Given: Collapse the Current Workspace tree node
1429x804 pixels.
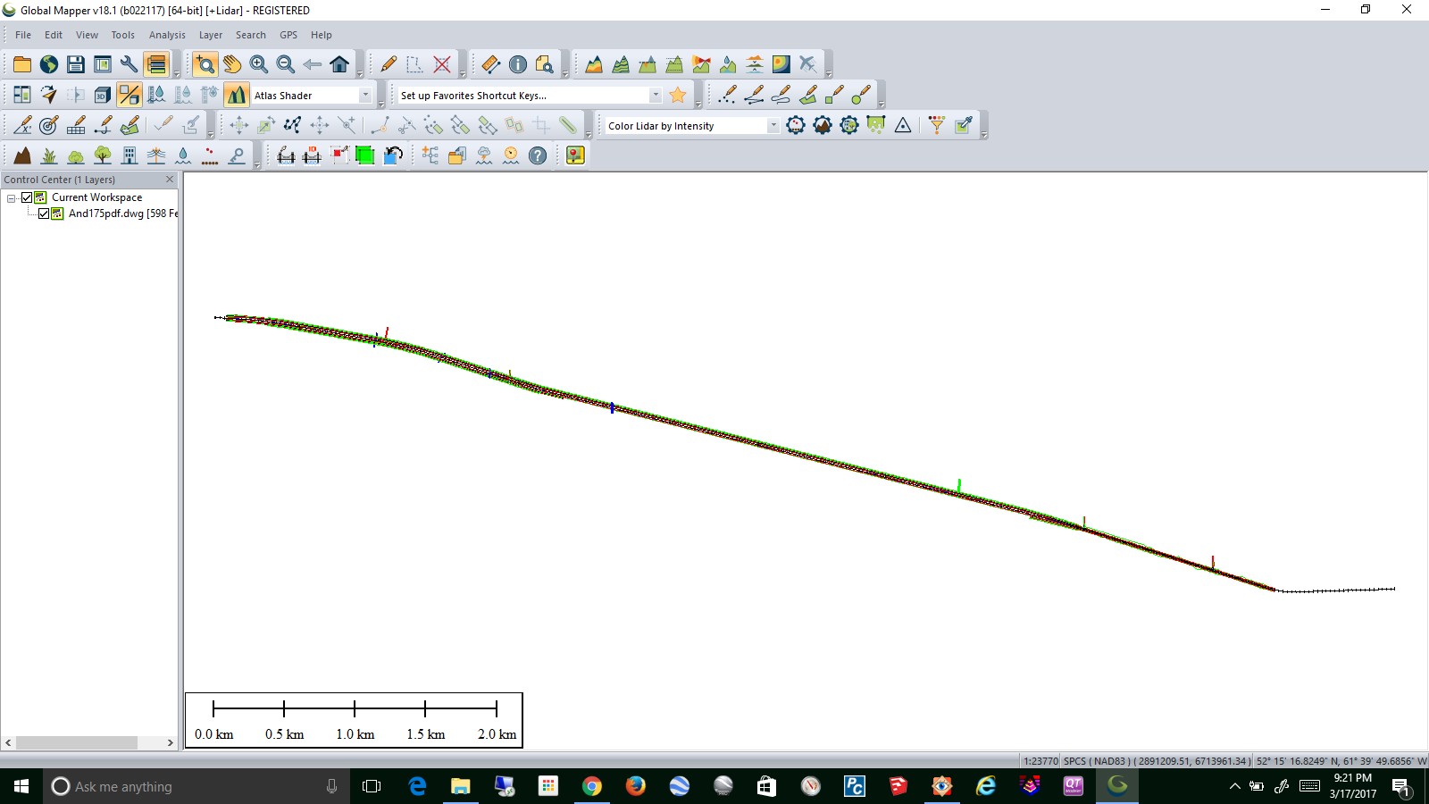Looking at the screenshot, I should pyautogui.click(x=12, y=197).
